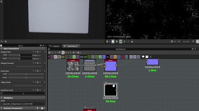Image resolution: width=199 pixels, height=111 pixels.
Task: Click the info 'i' icon in 2D view toolbar
Action: 128,41
